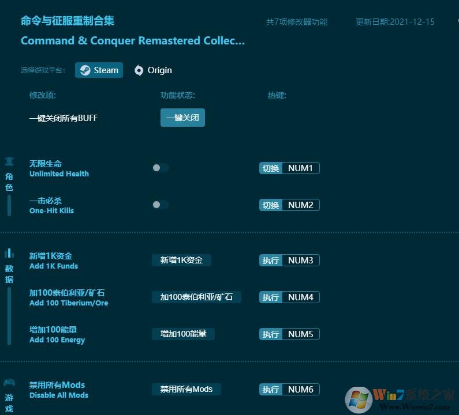Screen dimensions: 459x415
Task: Click the NUM1 hotkey field
Action: click(x=301, y=168)
